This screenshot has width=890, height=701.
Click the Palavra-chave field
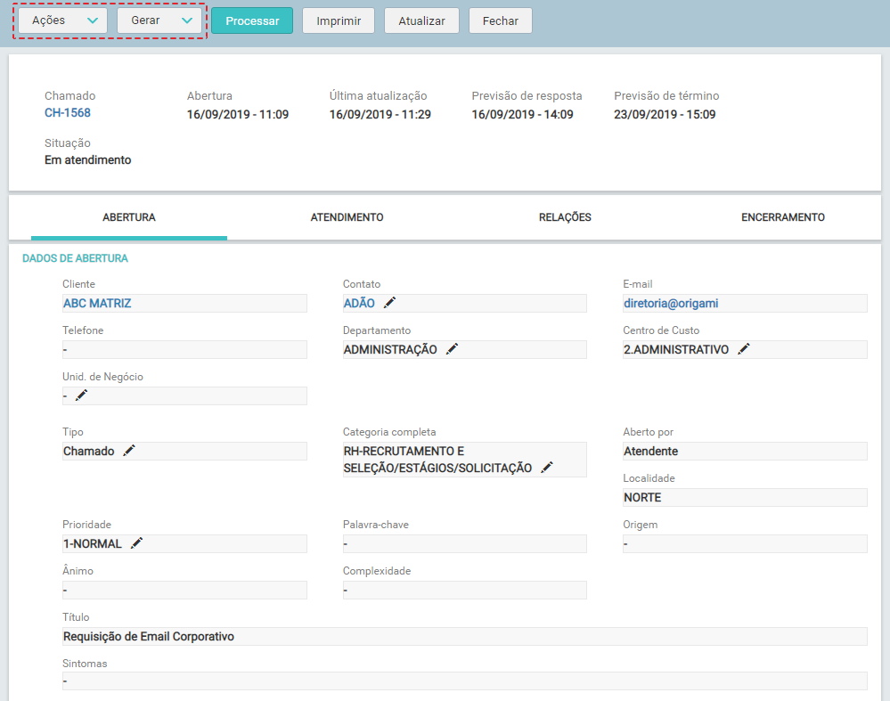click(464, 543)
